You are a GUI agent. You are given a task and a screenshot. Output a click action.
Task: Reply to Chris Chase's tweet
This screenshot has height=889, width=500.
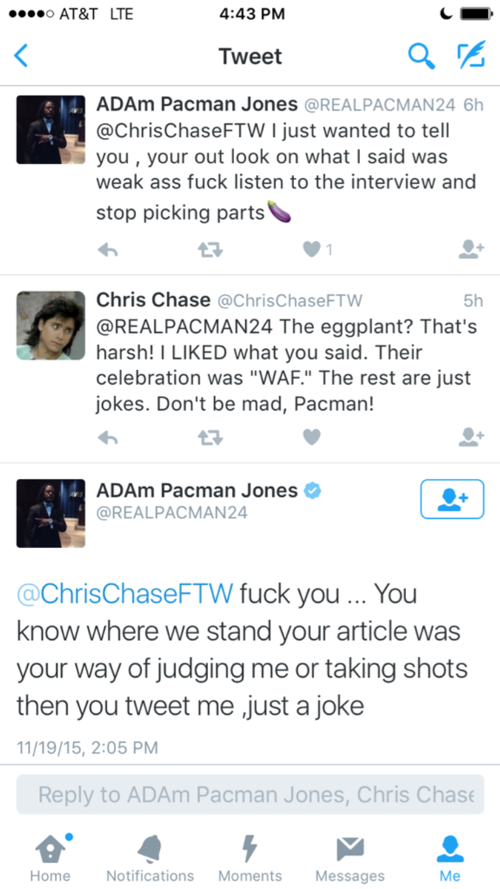tap(107, 437)
